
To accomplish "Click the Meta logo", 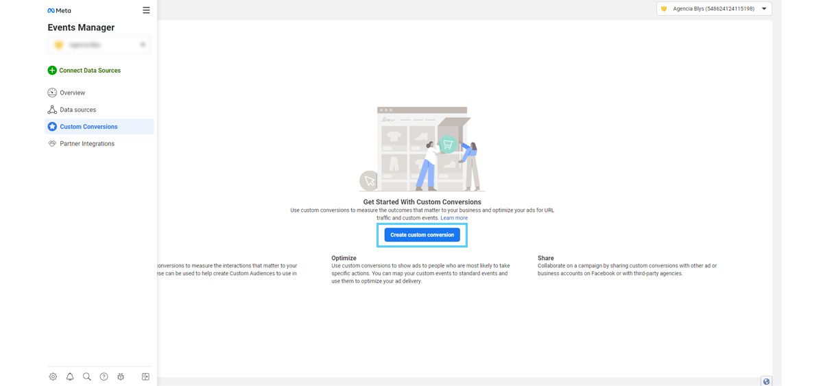I will click(59, 10).
